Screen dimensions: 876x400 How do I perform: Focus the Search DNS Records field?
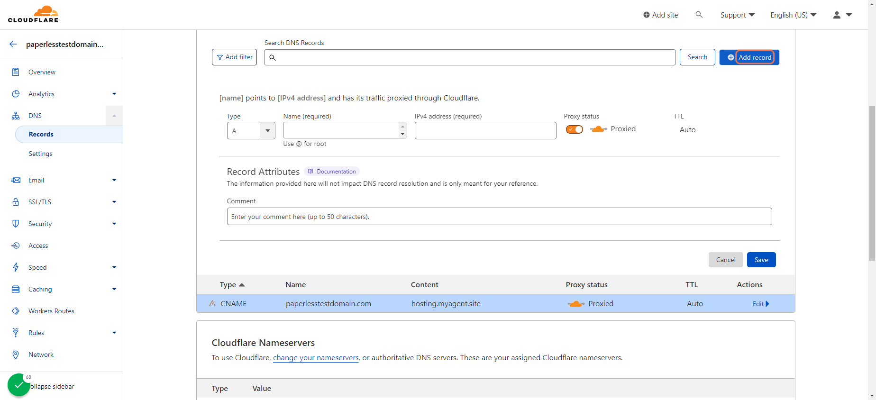tap(470, 57)
